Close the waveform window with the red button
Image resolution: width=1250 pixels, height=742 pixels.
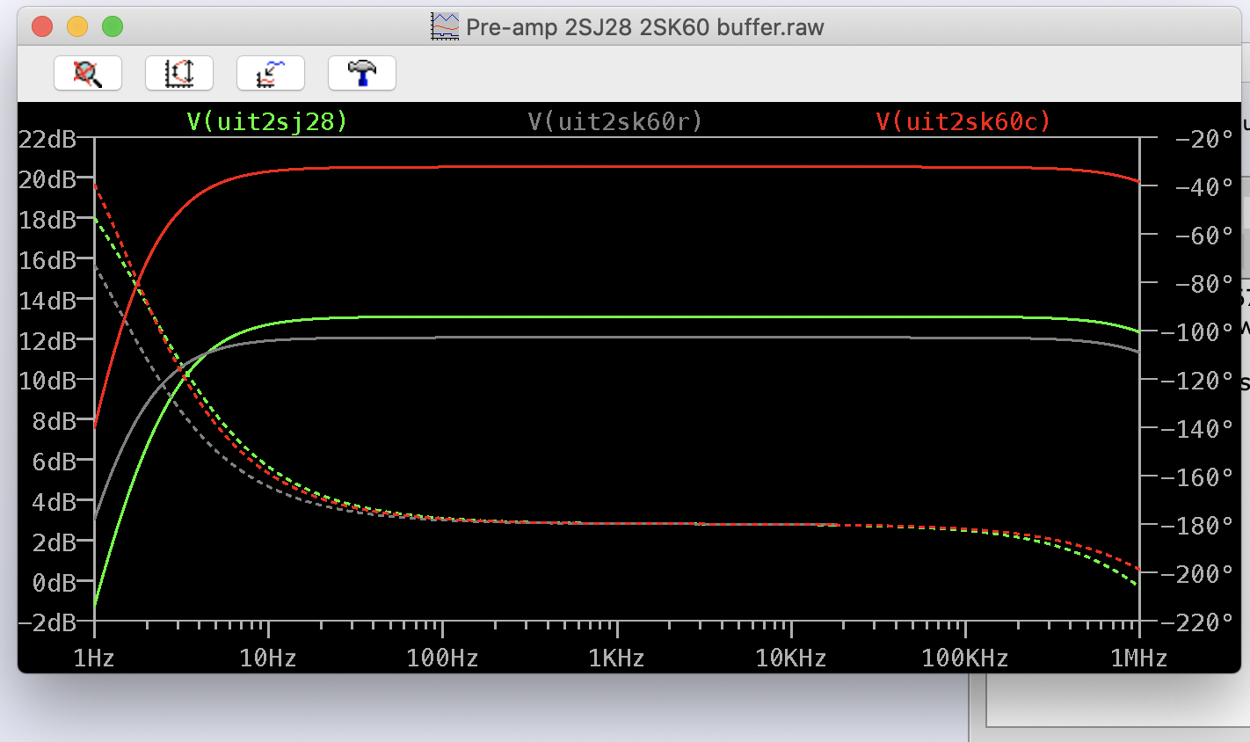(42, 27)
